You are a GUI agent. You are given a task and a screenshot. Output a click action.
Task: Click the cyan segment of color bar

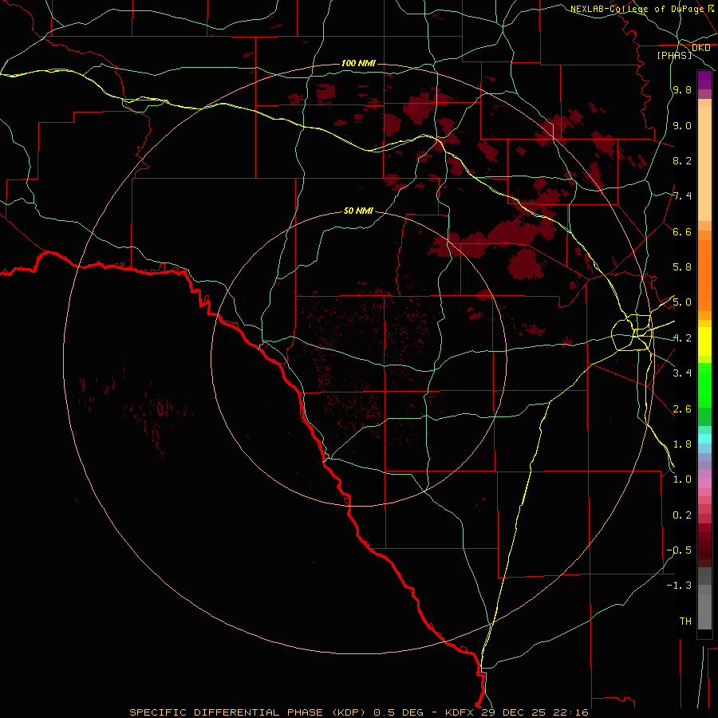coord(704,438)
